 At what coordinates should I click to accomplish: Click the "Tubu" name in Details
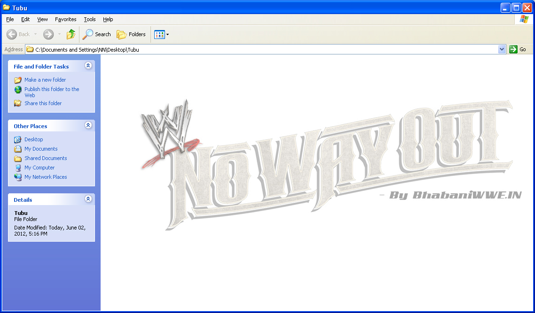point(21,213)
